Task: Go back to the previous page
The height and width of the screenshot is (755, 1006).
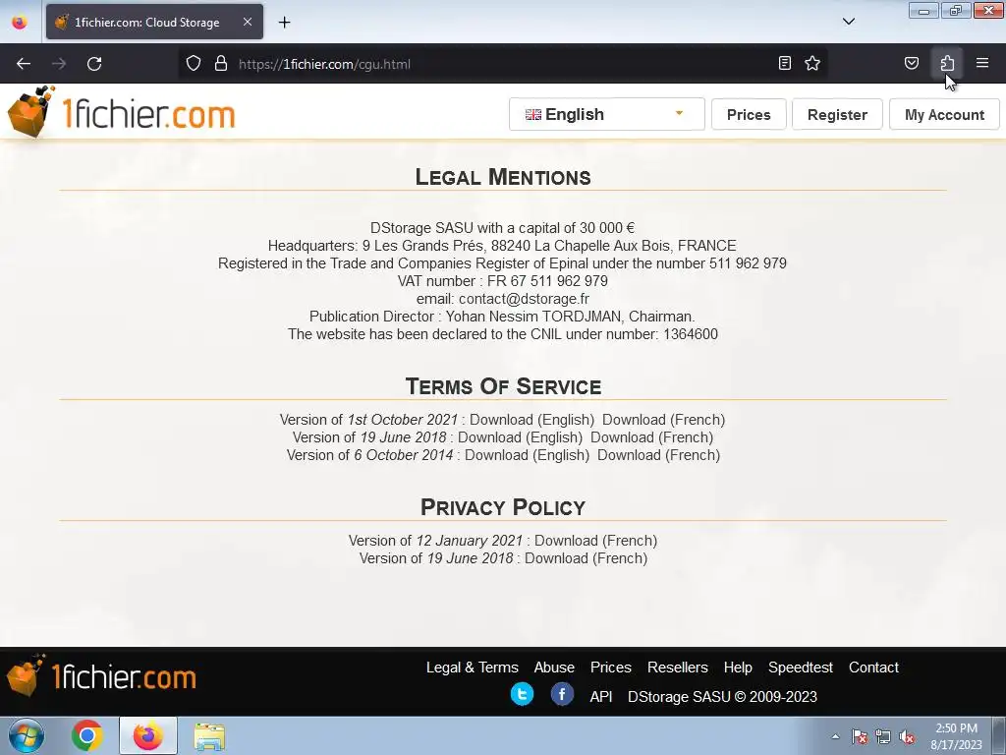Action: (x=24, y=64)
